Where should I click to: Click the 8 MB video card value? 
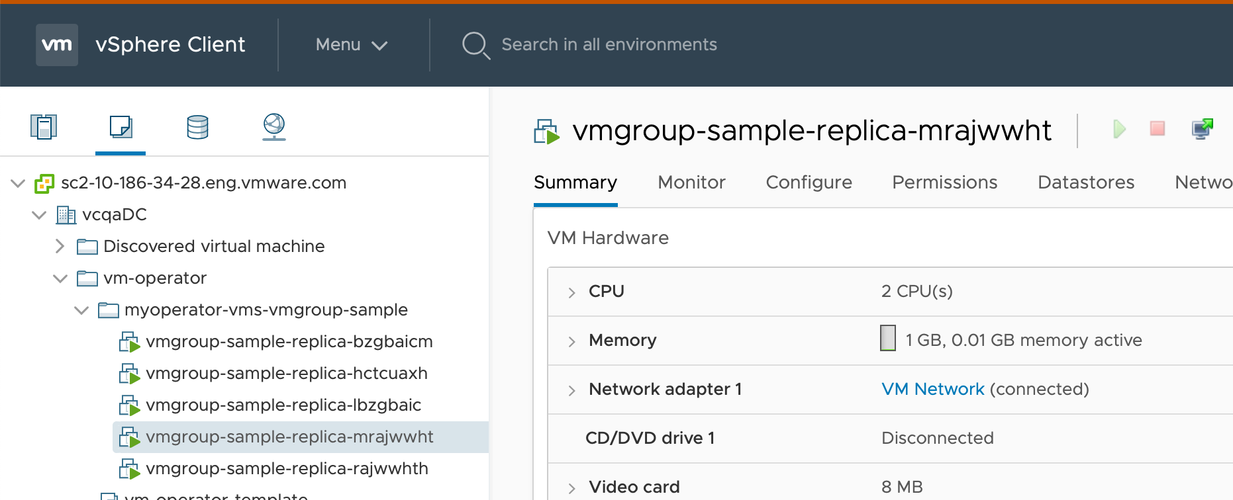[x=902, y=487]
